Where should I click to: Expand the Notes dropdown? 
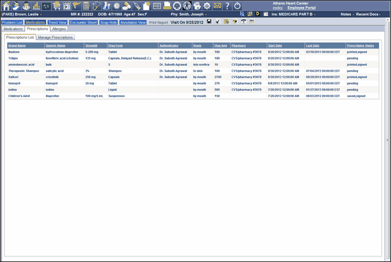pyautogui.click(x=346, y=14)
